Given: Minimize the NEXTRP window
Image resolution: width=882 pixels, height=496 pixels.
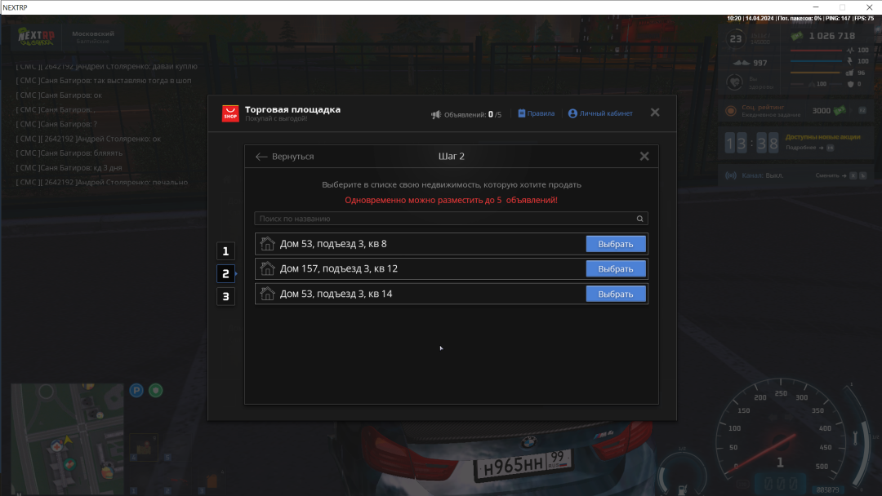Looking at the screenshot, I should (816, 7).
